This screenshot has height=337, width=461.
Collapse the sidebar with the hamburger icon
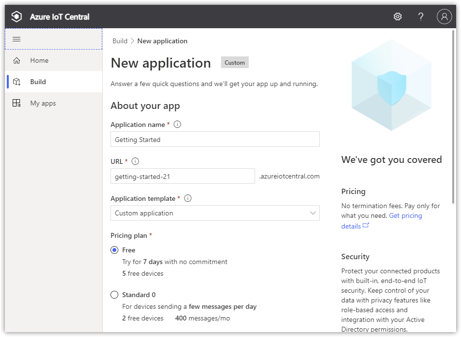pos(17,39)
